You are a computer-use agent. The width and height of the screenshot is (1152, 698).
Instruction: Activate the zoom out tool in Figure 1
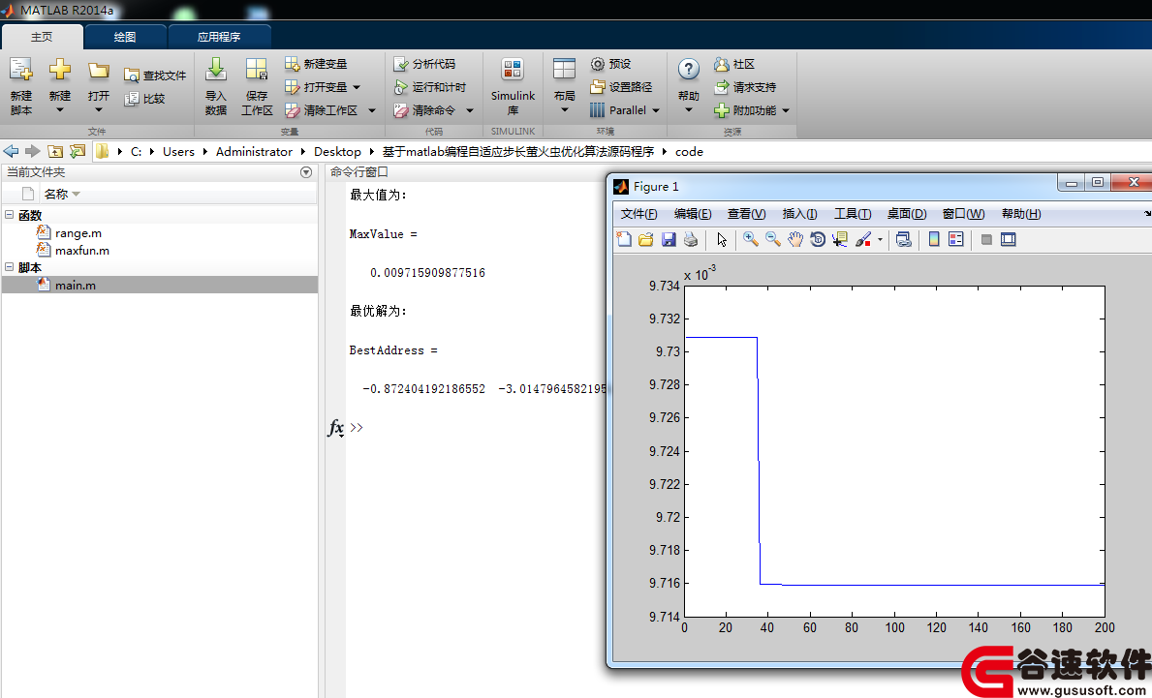[773, 239]
